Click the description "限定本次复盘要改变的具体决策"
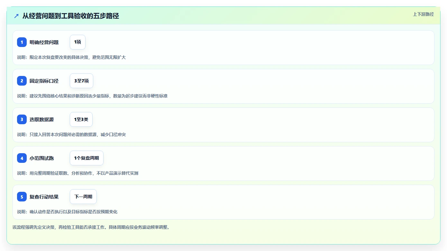The height and width of the screenshot is (251, 447). point(59,57)
